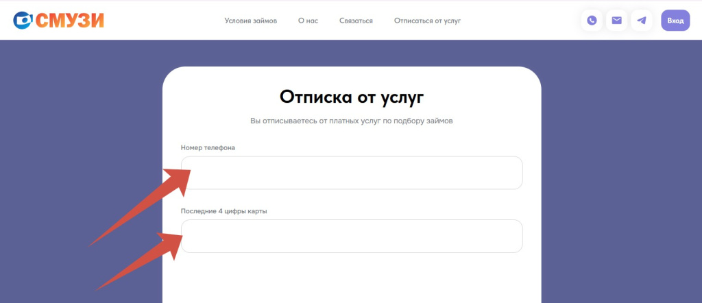Open Условия займов menu item
This screenshot has width=702, height=303.
click(x=251, y=21)
